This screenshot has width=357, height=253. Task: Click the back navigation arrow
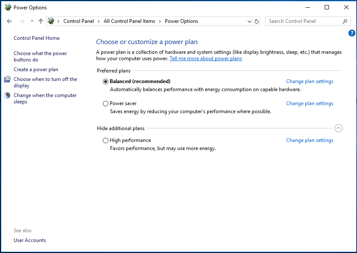click(9, 21)
